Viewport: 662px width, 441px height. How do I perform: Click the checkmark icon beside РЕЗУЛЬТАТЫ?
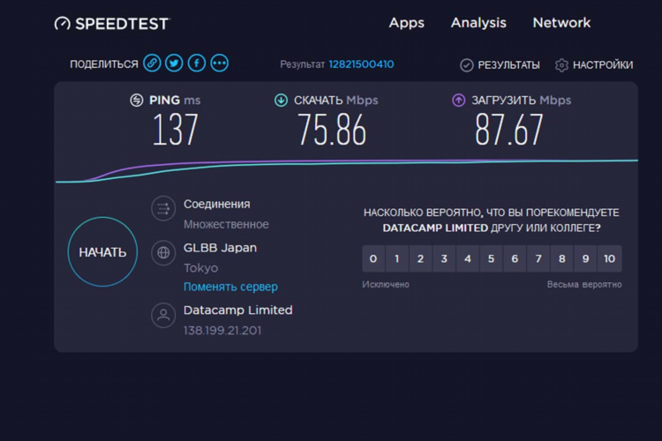[467, 65]
